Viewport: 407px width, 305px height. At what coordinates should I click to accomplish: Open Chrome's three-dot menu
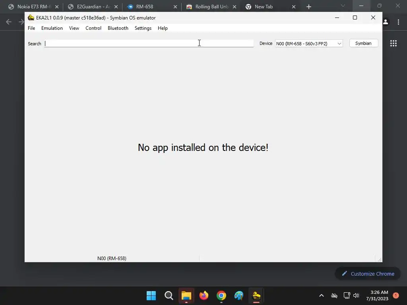398,22
